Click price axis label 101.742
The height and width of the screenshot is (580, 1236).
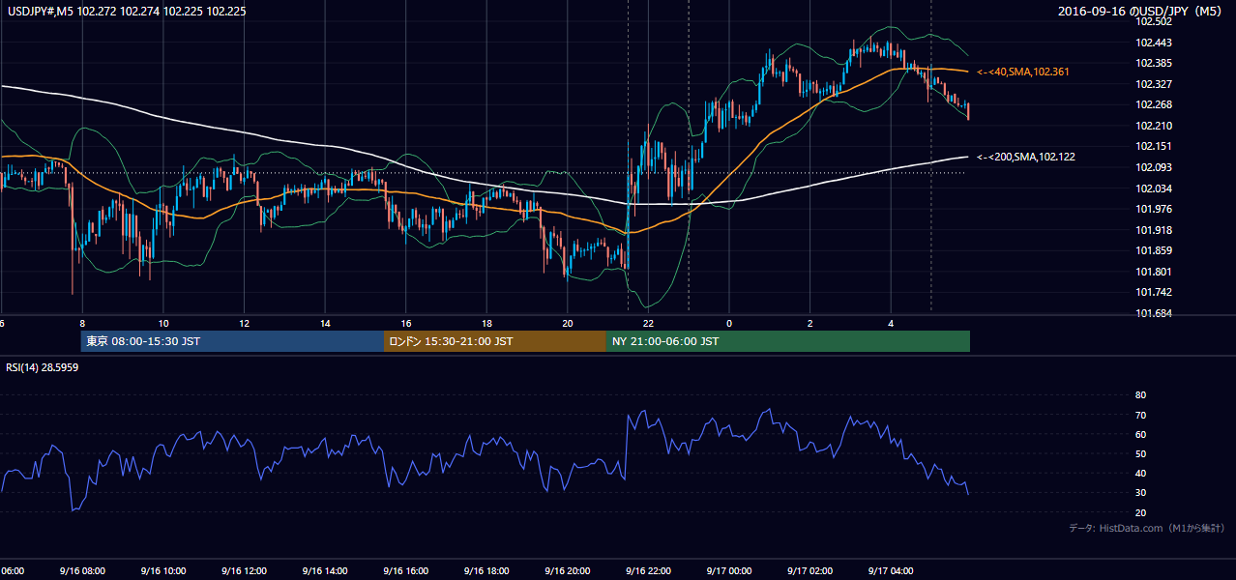tap(1153, 292)
